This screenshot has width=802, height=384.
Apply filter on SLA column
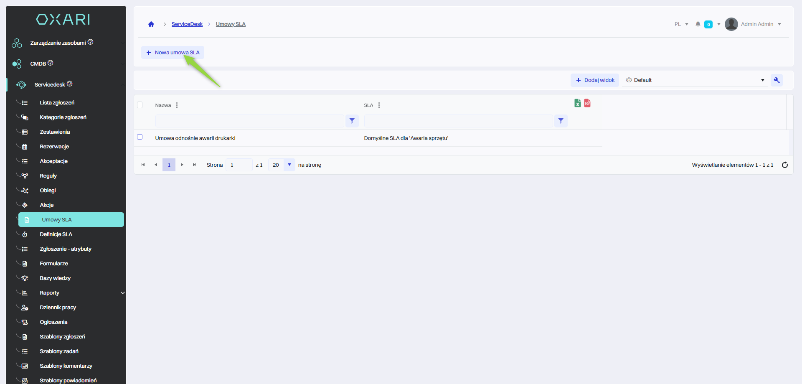point(561,121)
